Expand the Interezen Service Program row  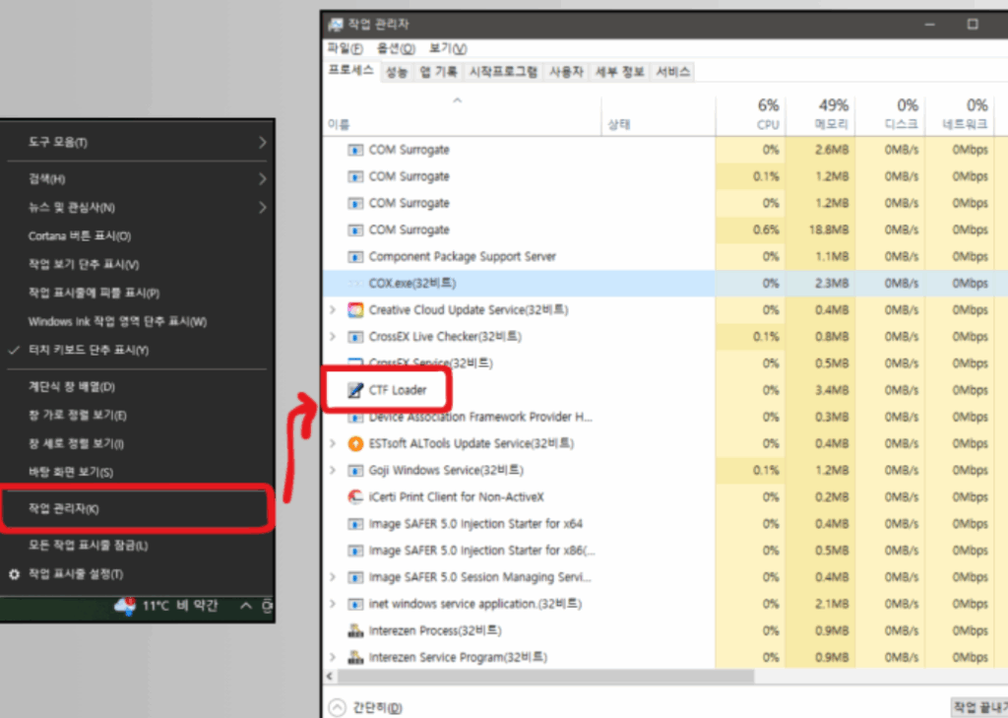[333, 658]
